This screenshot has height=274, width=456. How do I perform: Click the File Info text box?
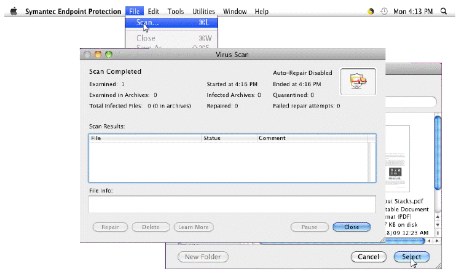tap(232, 204)
